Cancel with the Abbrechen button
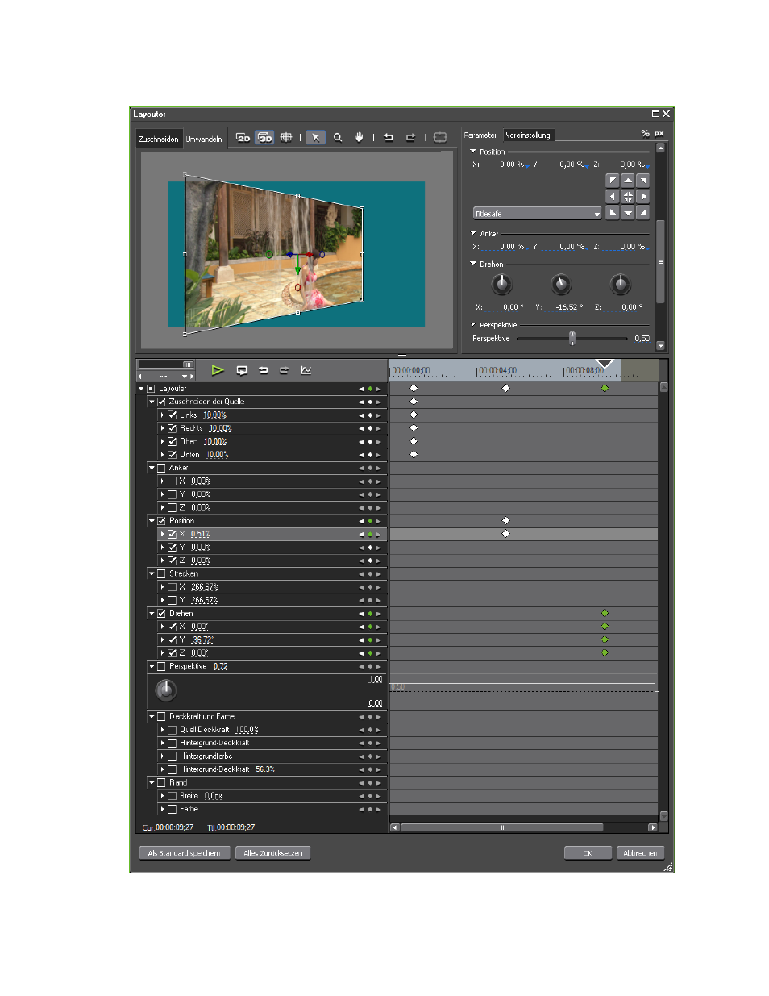 [640, 853]
